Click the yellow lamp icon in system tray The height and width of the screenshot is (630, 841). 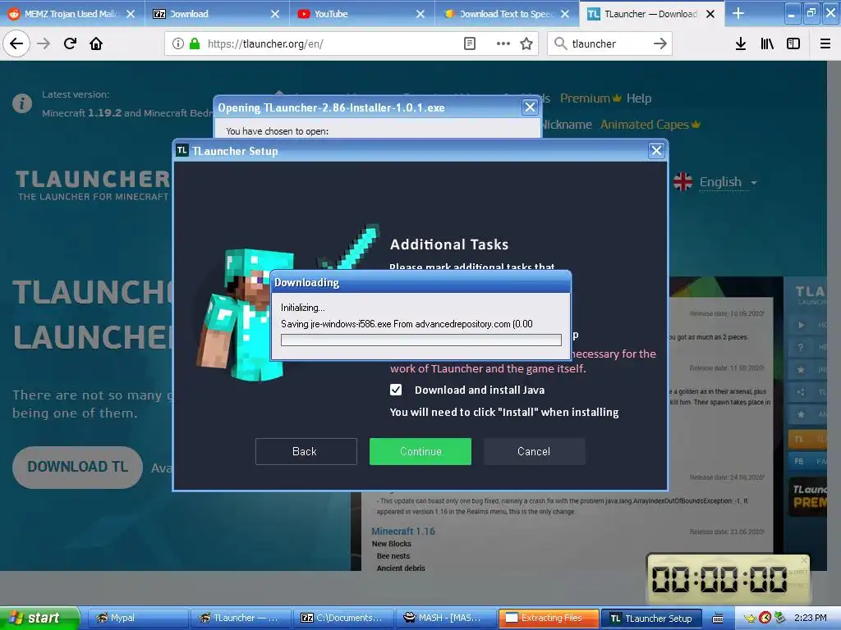click(x=751, y=618)
